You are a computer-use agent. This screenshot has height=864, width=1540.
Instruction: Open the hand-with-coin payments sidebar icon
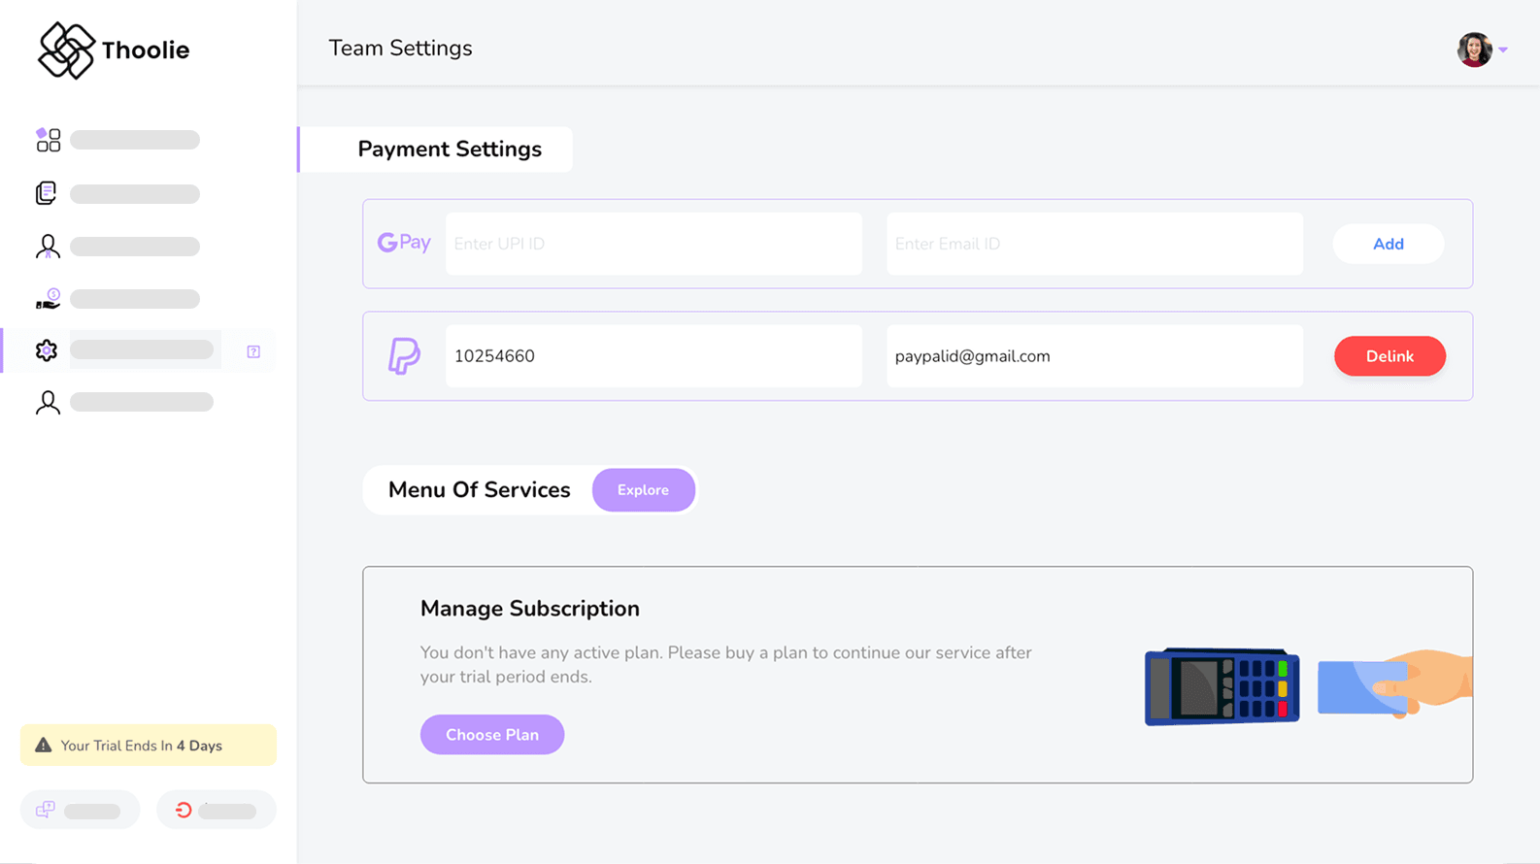[48, 299]
